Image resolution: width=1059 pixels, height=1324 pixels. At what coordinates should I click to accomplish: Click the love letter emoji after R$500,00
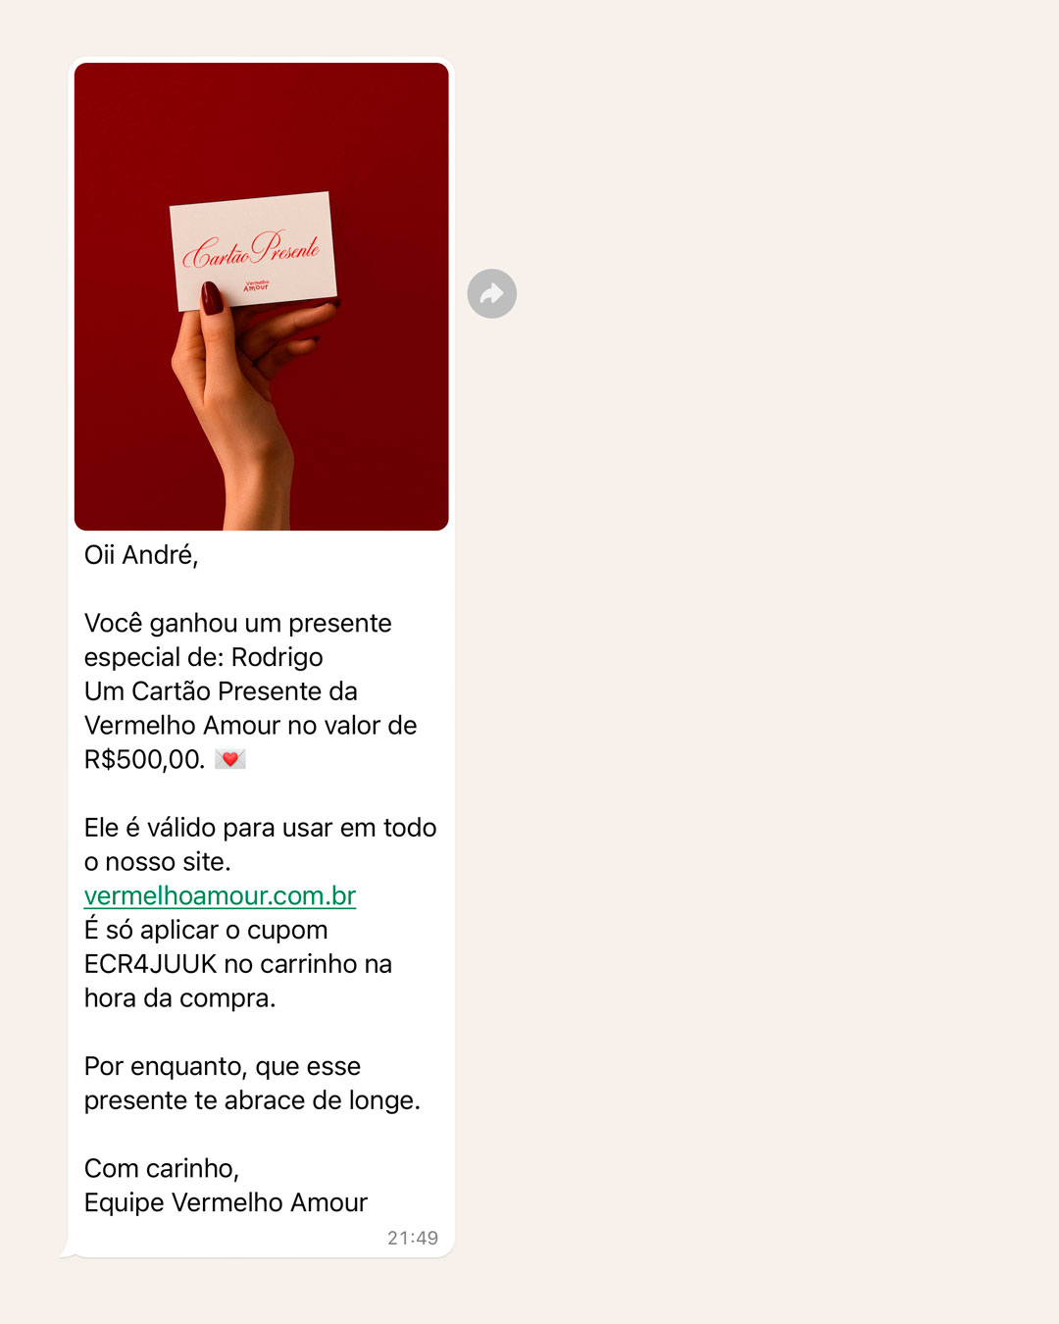(230, 759)
